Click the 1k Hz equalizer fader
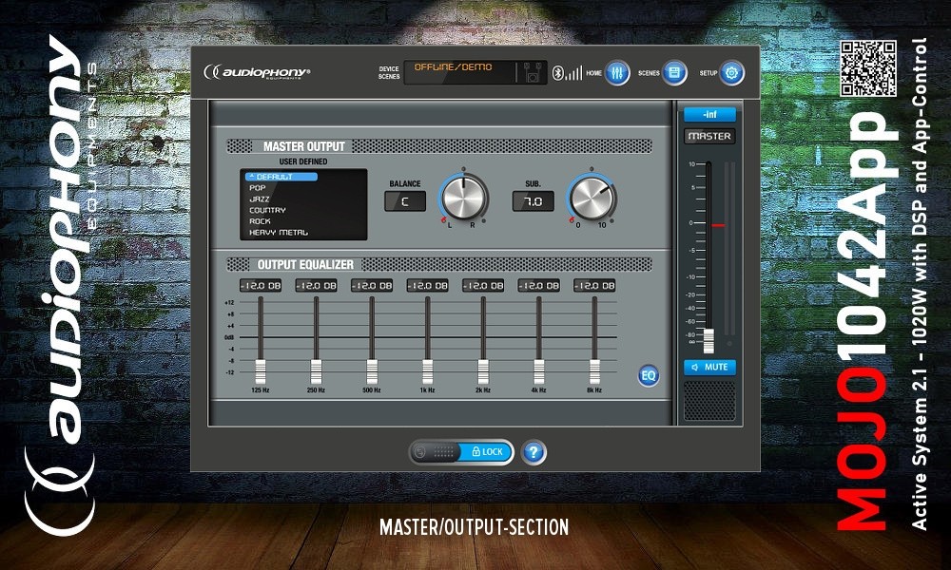Screen dimensions: 951x570 (428, 371)
